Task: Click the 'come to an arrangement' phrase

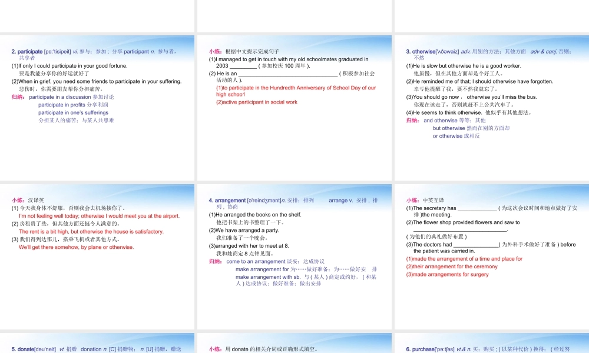Action: tap(254, 261)
